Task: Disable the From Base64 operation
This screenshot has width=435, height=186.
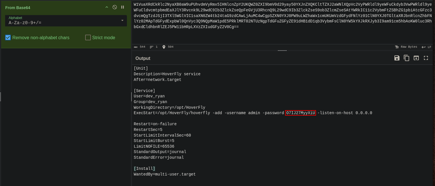Action: [x=115, y=7]
